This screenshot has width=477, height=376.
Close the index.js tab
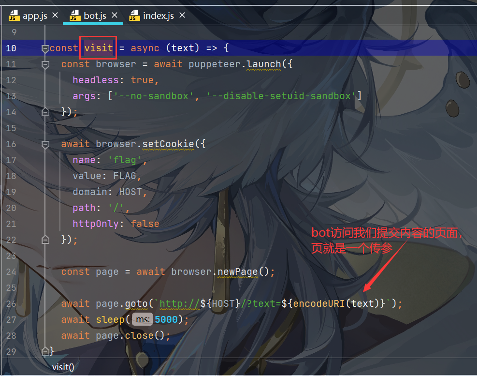182,15
